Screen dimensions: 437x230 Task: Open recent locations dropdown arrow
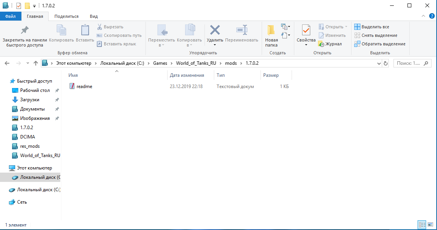click(x=28, y=63)
